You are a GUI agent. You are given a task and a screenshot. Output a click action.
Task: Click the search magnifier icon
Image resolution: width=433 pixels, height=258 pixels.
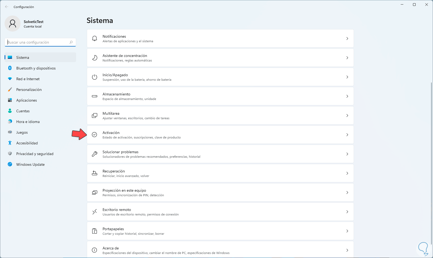[x=71, y=42]
